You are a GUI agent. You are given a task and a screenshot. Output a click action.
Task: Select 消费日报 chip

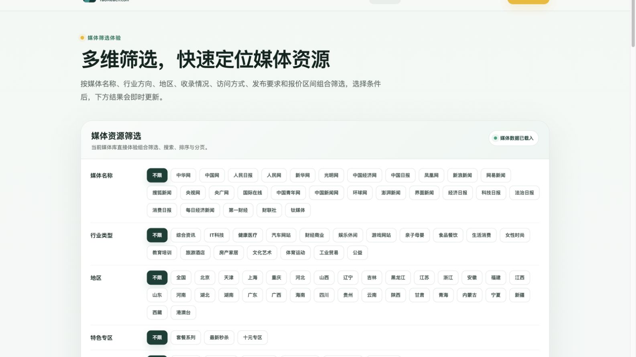pos(162,210)
